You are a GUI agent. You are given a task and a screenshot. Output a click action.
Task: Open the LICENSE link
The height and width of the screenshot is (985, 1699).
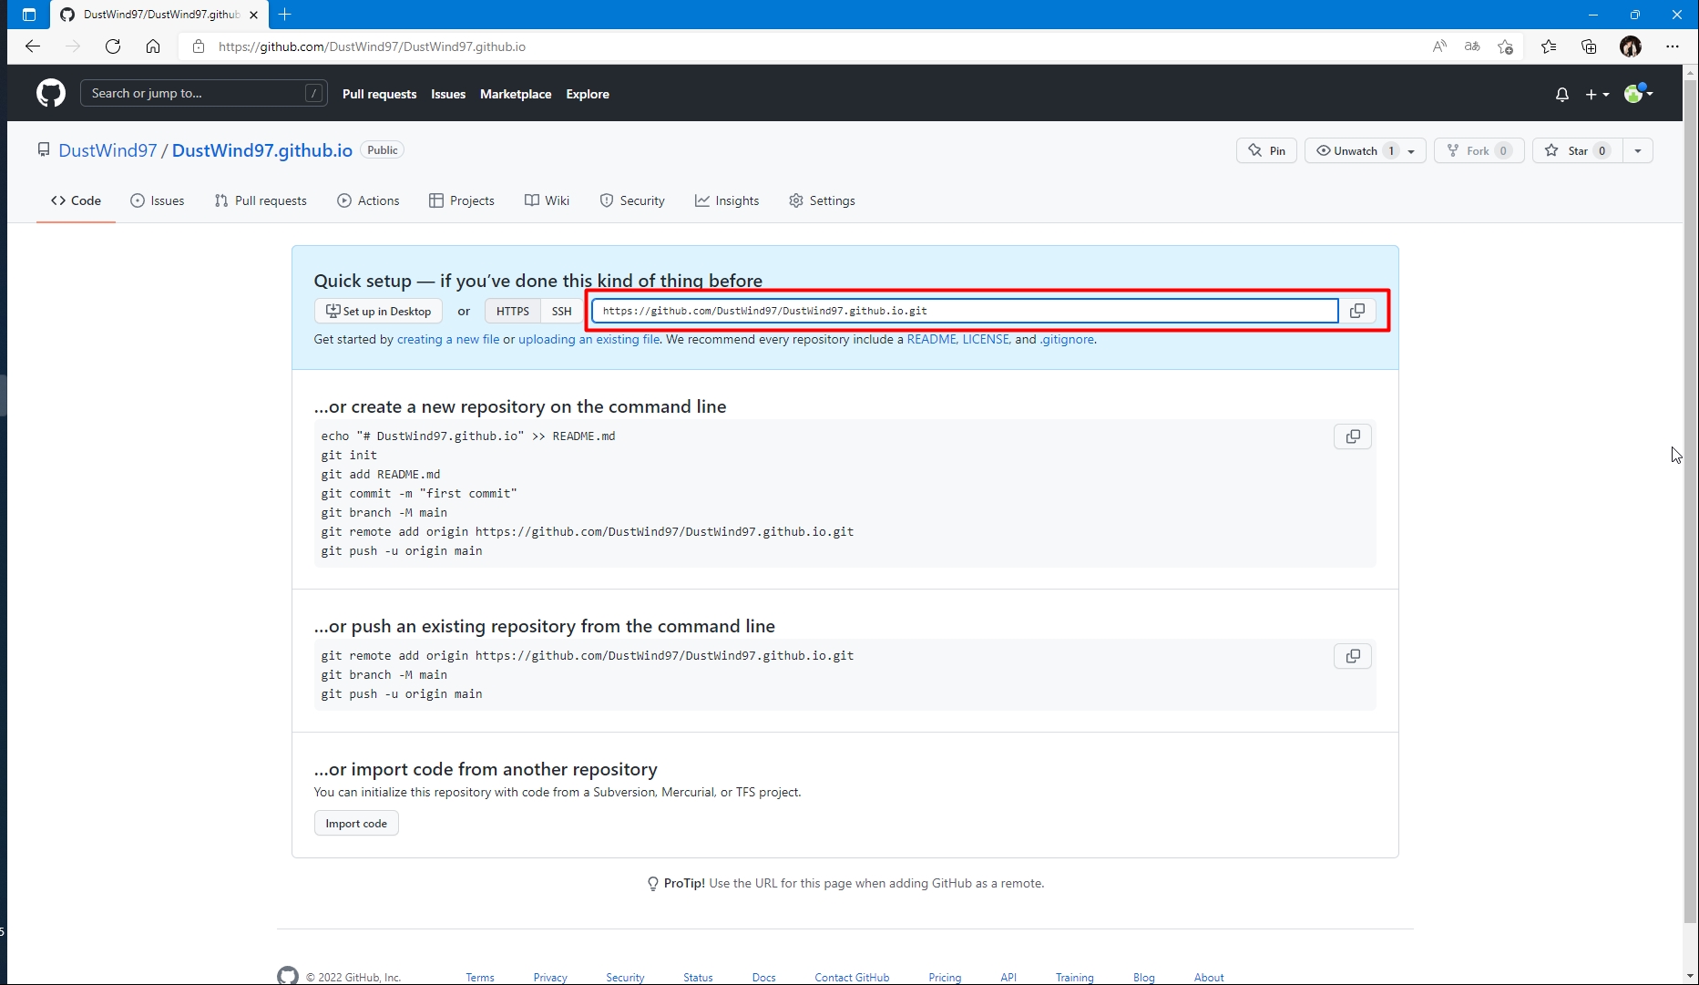(986, 339)
